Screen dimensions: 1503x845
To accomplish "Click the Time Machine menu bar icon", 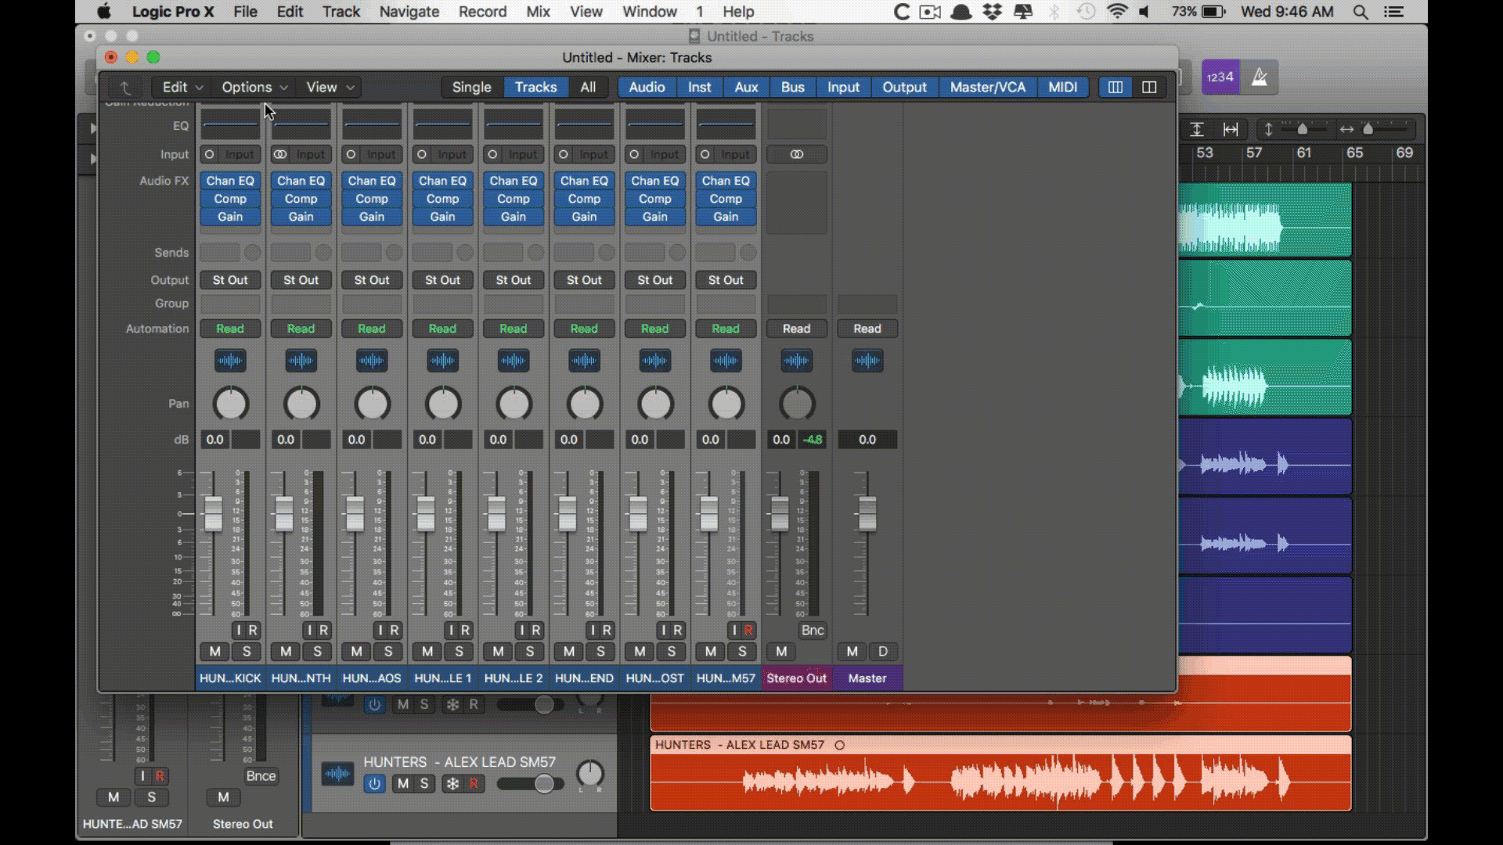I will [1086, 12].
